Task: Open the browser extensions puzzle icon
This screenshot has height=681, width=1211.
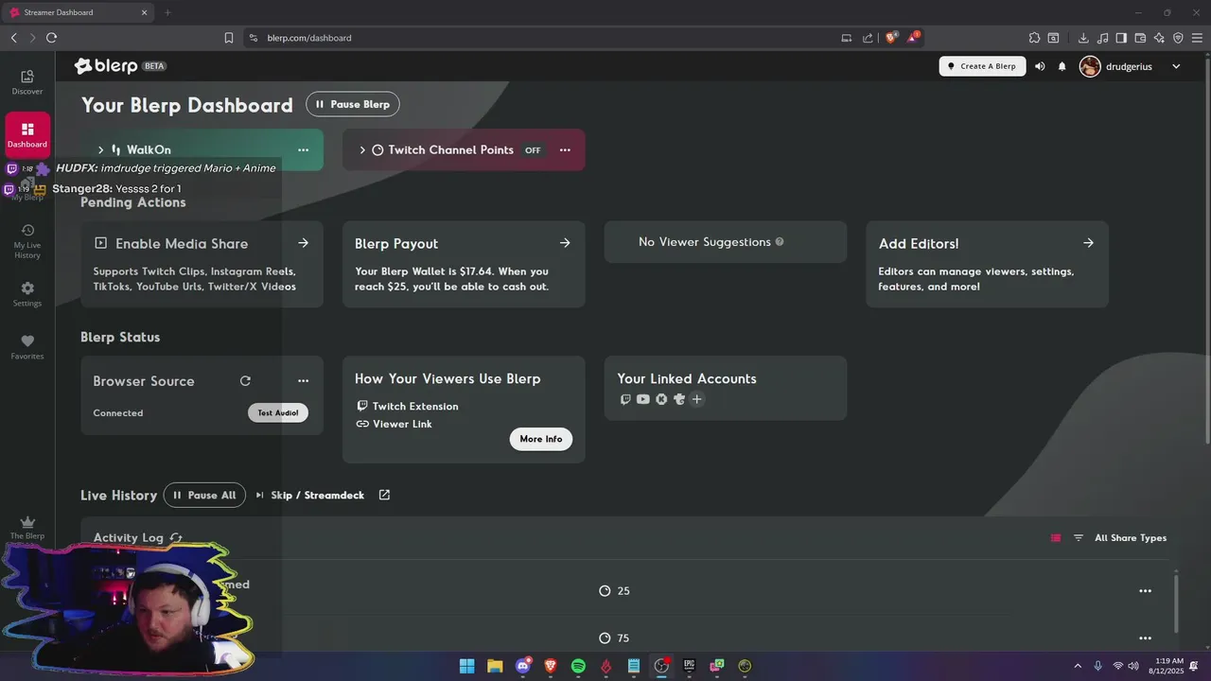Action: [x=1034, y=38]
